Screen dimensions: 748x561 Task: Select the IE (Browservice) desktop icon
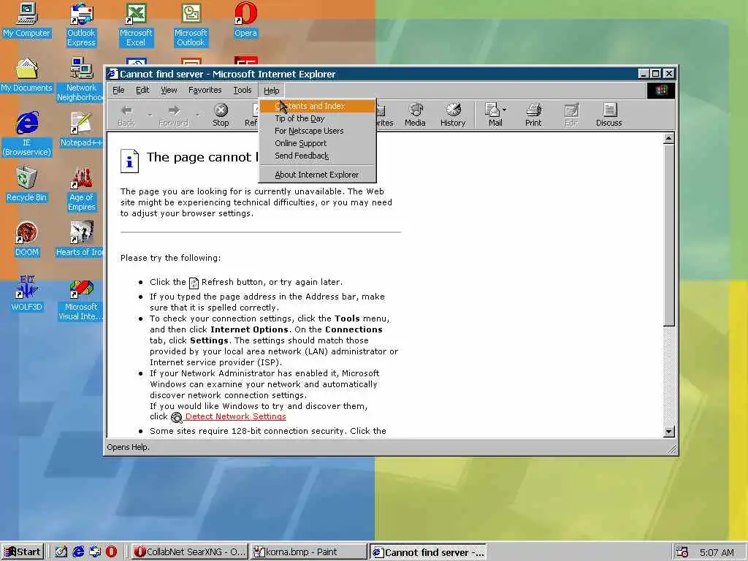tap(26, 134)
